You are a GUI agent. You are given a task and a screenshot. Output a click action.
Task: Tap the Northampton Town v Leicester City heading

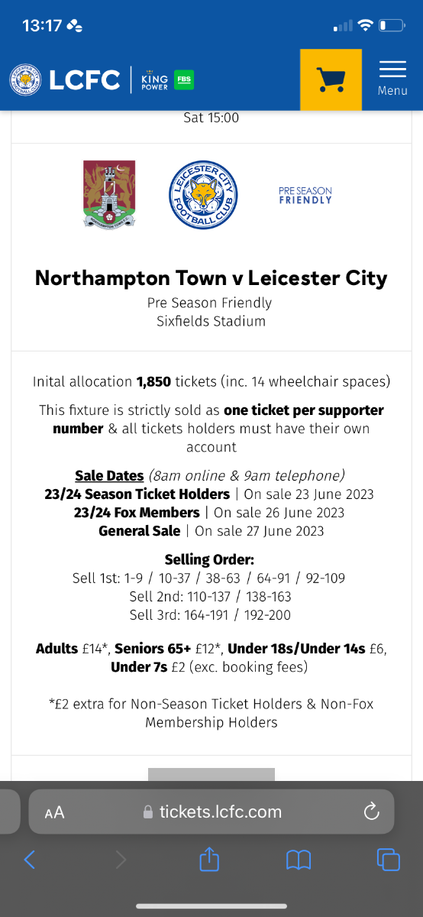coord(211,278)
